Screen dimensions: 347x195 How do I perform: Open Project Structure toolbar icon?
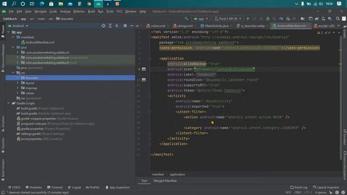click(x=303, y=19)
